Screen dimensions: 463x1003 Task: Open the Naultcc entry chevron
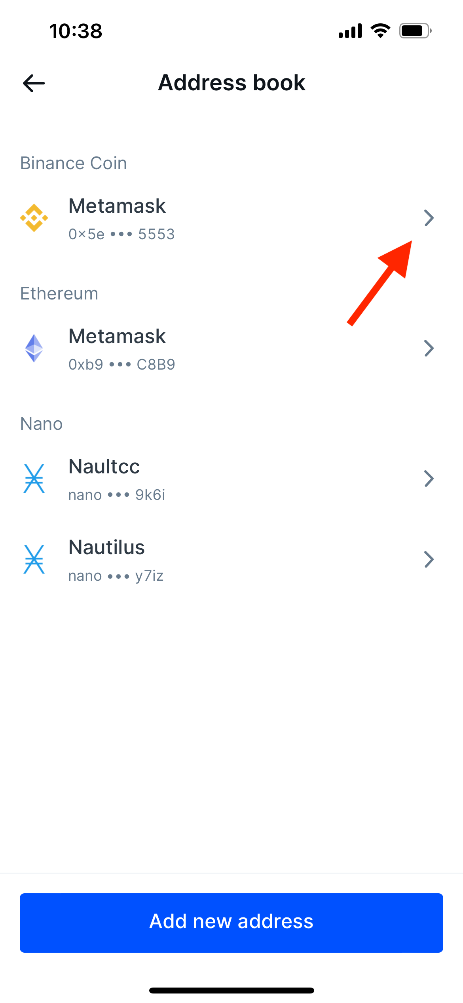429,479
